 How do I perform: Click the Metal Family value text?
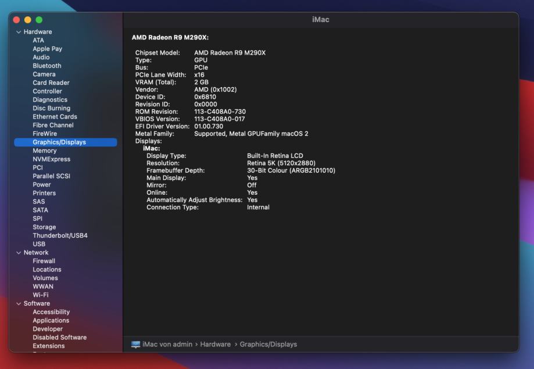pos(252,134)
